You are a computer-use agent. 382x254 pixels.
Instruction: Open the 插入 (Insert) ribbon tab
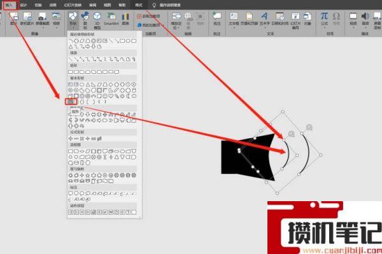click(x=10, y=5)
